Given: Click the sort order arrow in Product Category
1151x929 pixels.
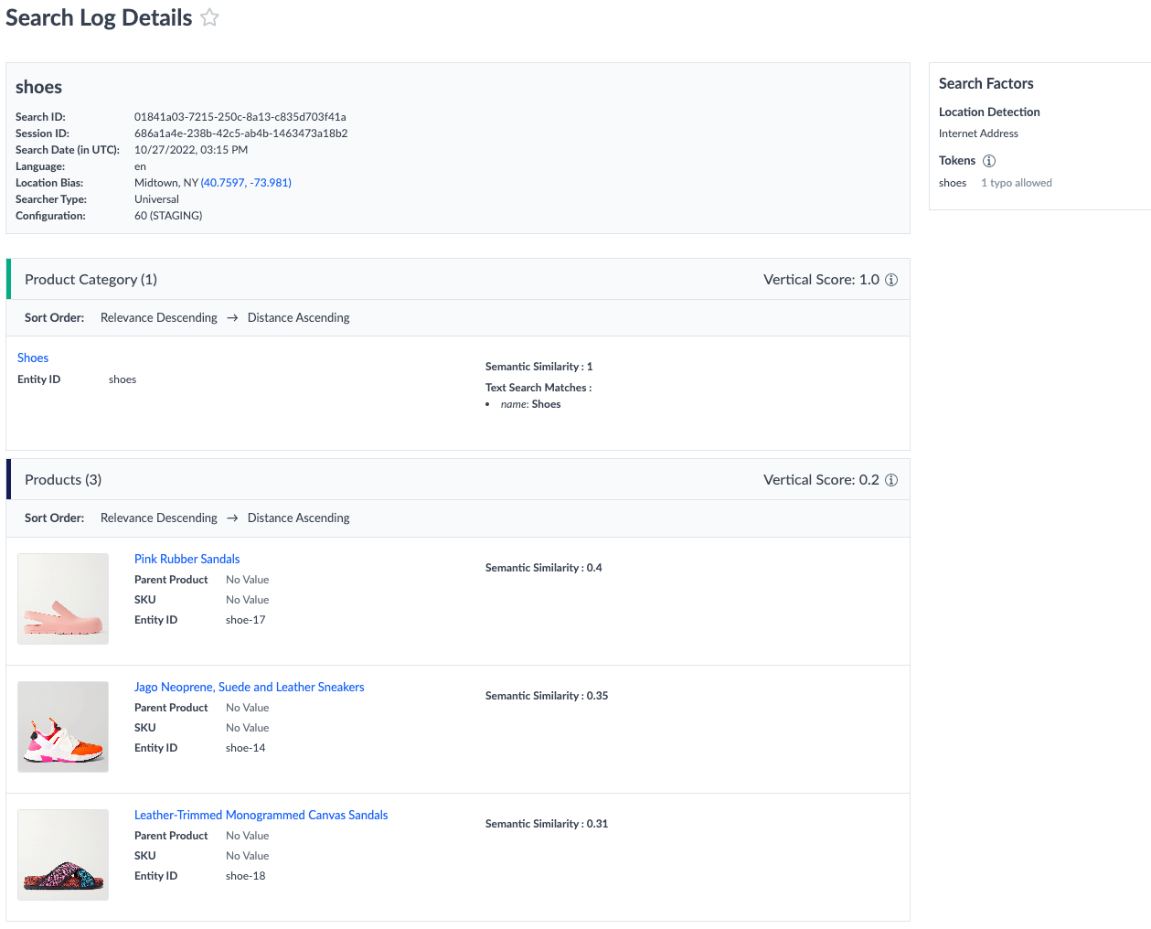Looking at the screenshot, I should coord(232,318).
